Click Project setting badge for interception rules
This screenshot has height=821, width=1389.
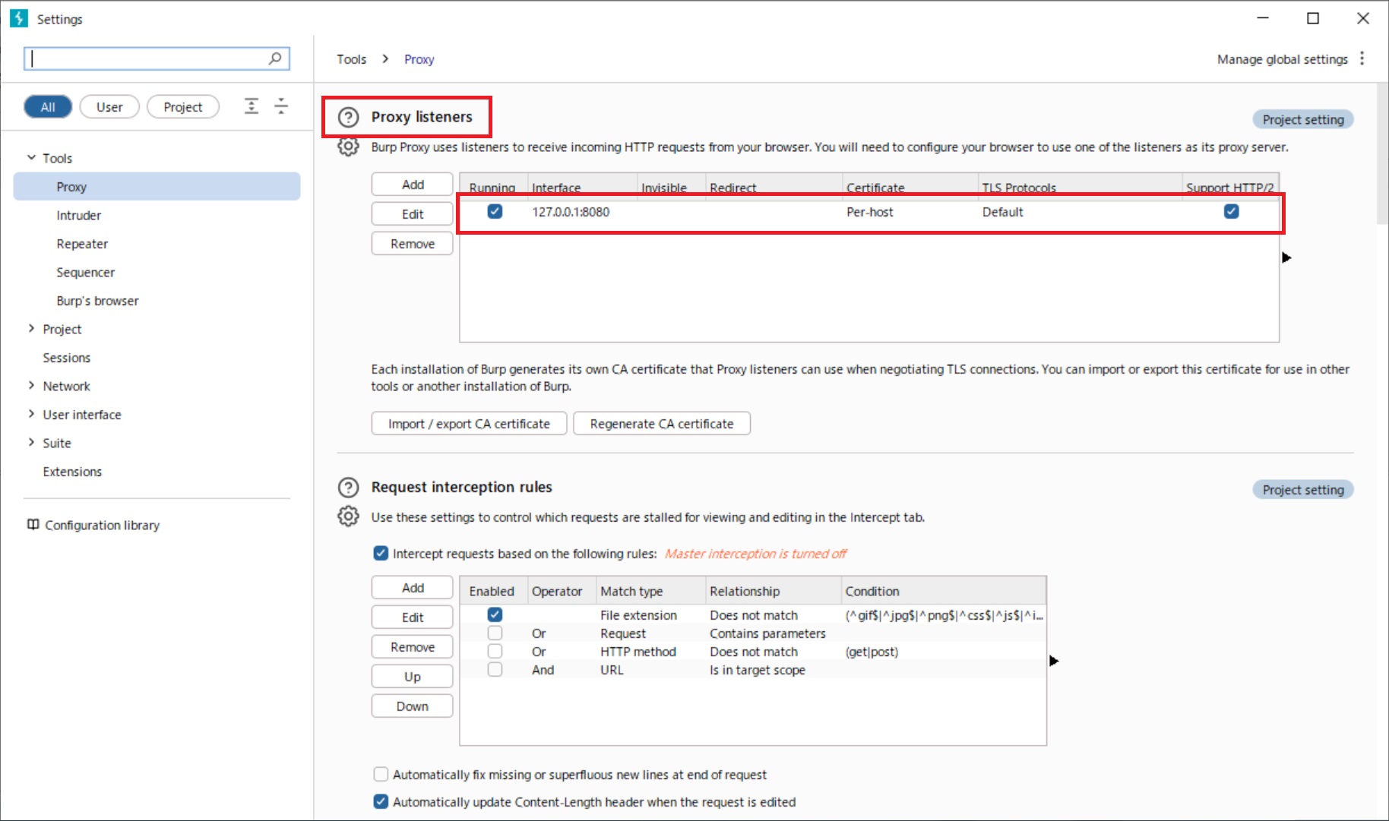point(1303,490)
